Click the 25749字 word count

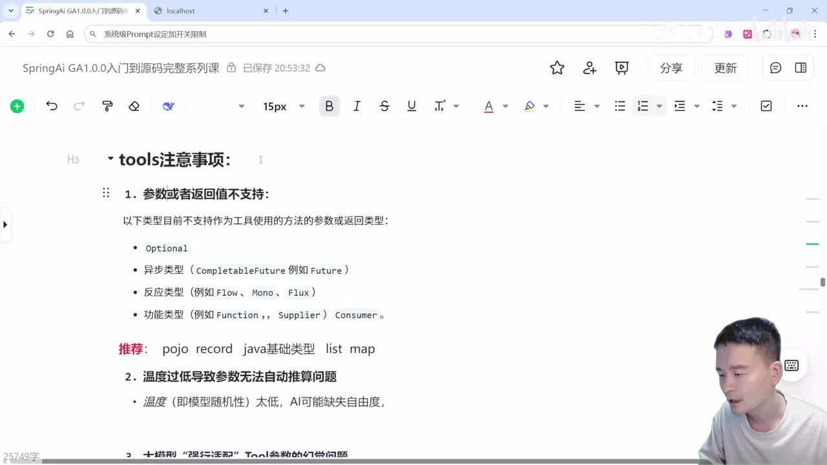coord(21,457)
